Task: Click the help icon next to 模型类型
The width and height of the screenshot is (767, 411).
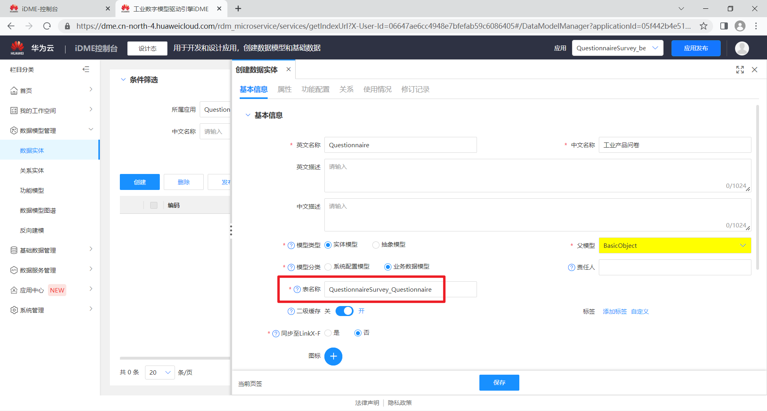Action: (x=291, y=245)
